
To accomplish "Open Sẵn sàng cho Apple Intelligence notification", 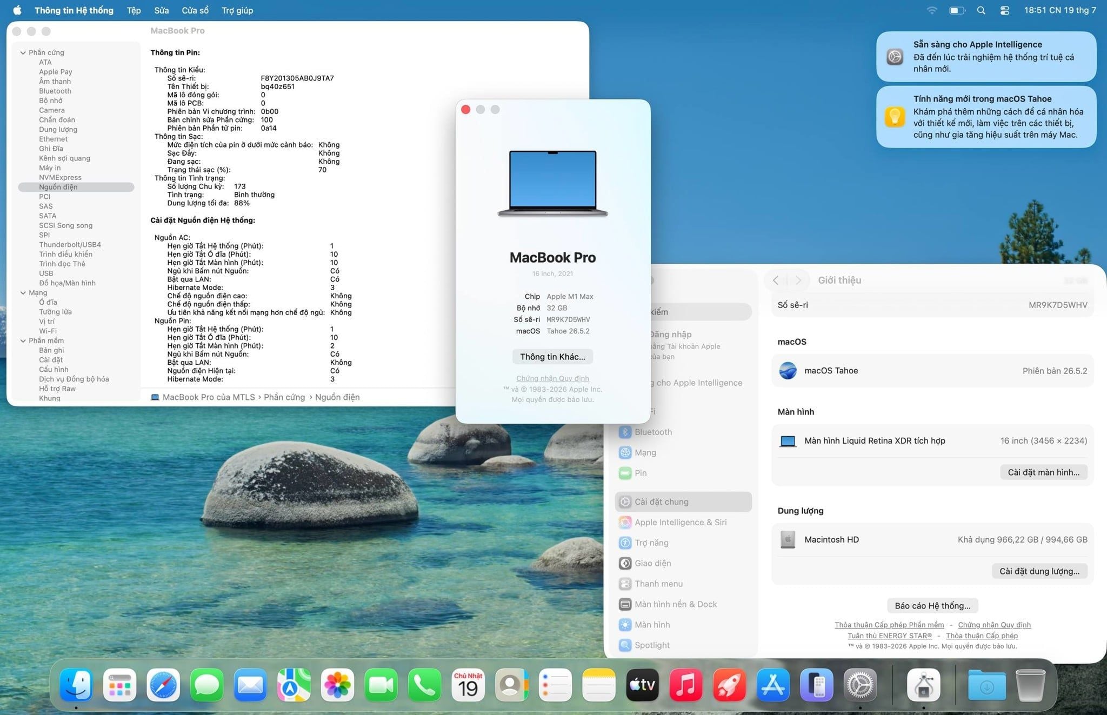I will tap(986, 56).
